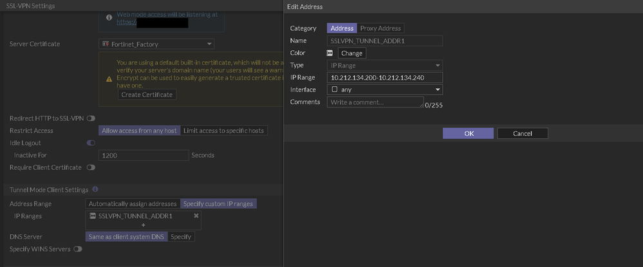The height and width of the screenshot is (267, 643).
Task: Click the plus icon to add IP range
Action: tap(144, 225)
